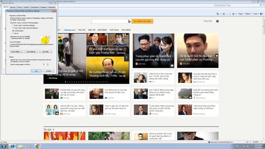Switch to the Content tab in Internet Options

[26, 7]
